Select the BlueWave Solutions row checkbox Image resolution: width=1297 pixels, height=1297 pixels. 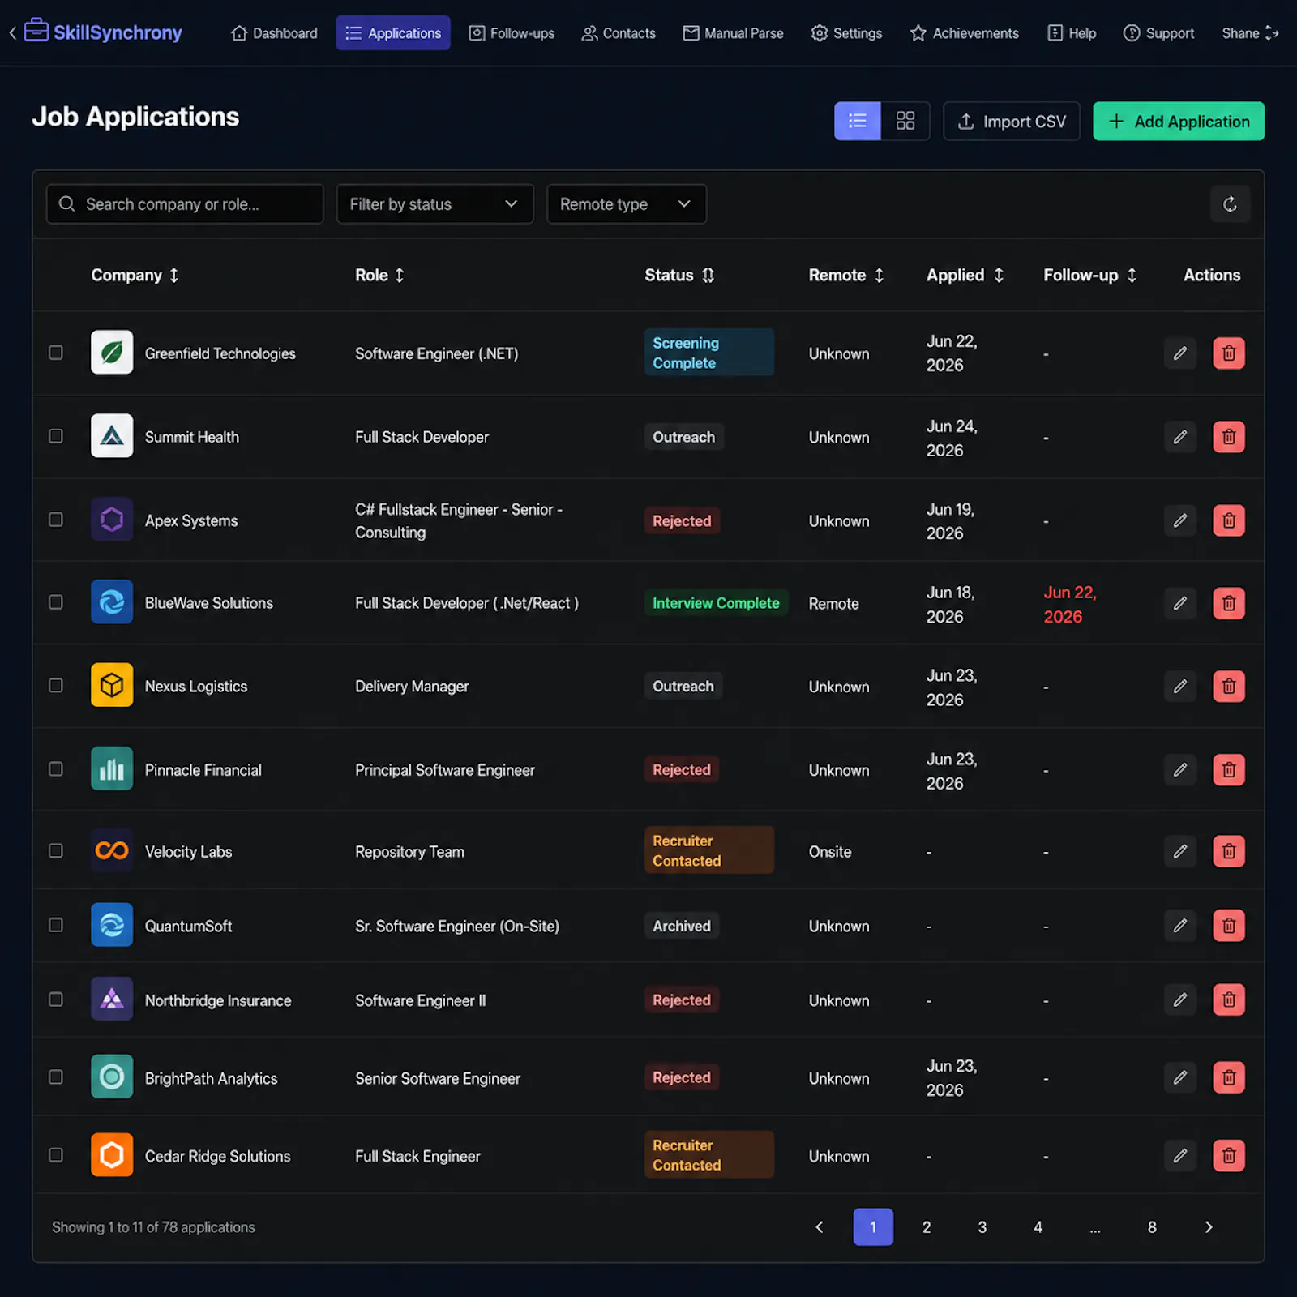click(56, 602)
